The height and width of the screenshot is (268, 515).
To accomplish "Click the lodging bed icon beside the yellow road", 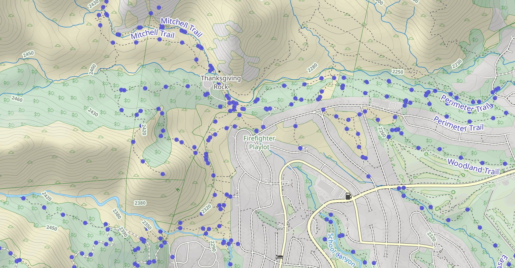I will [279, 257].
